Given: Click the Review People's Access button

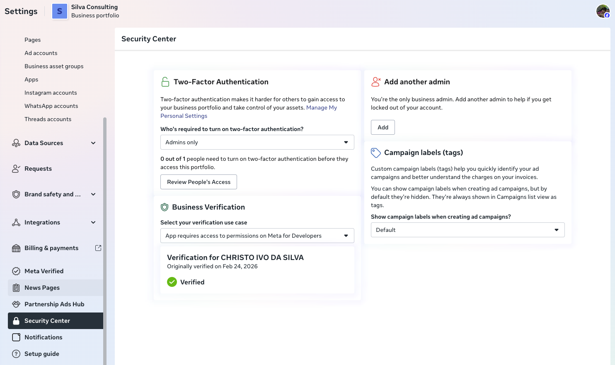Looking at the screenshot, I should pyautogui.click(x=199, y=182).
